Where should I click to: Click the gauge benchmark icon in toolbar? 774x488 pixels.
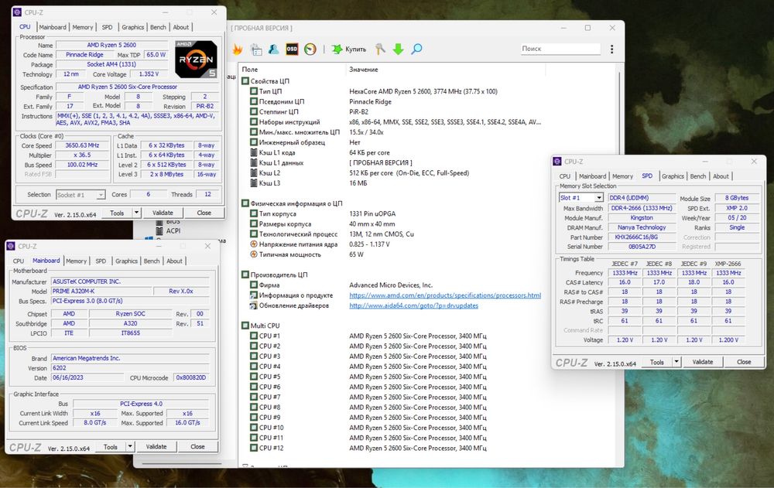[310, 49]
